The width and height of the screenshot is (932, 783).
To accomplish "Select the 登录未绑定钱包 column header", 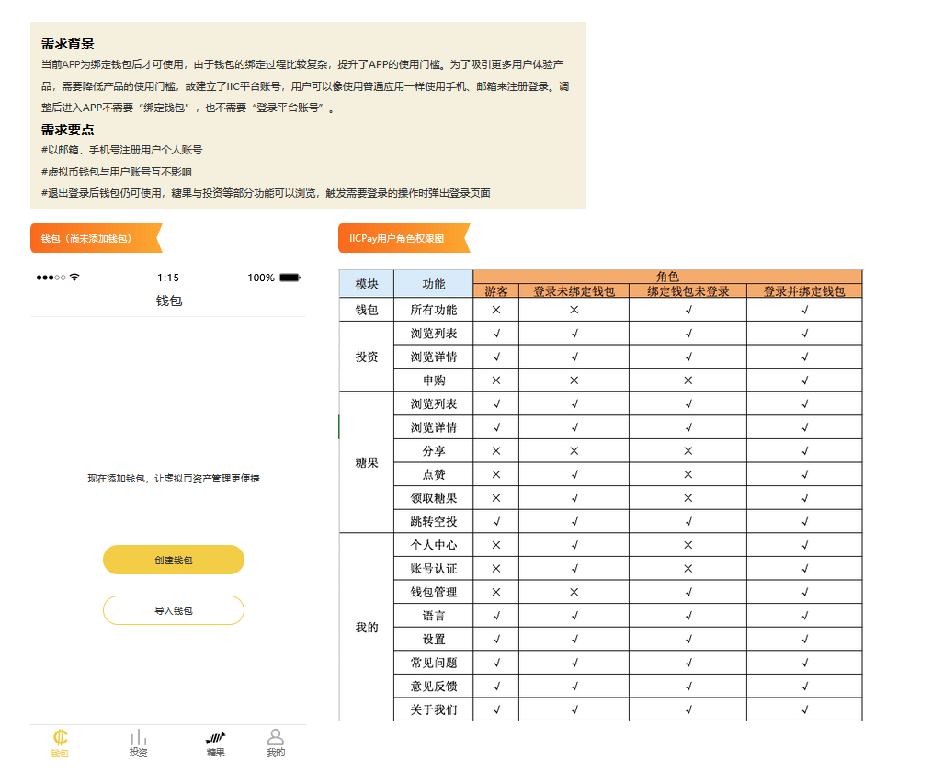I will 574,290.
